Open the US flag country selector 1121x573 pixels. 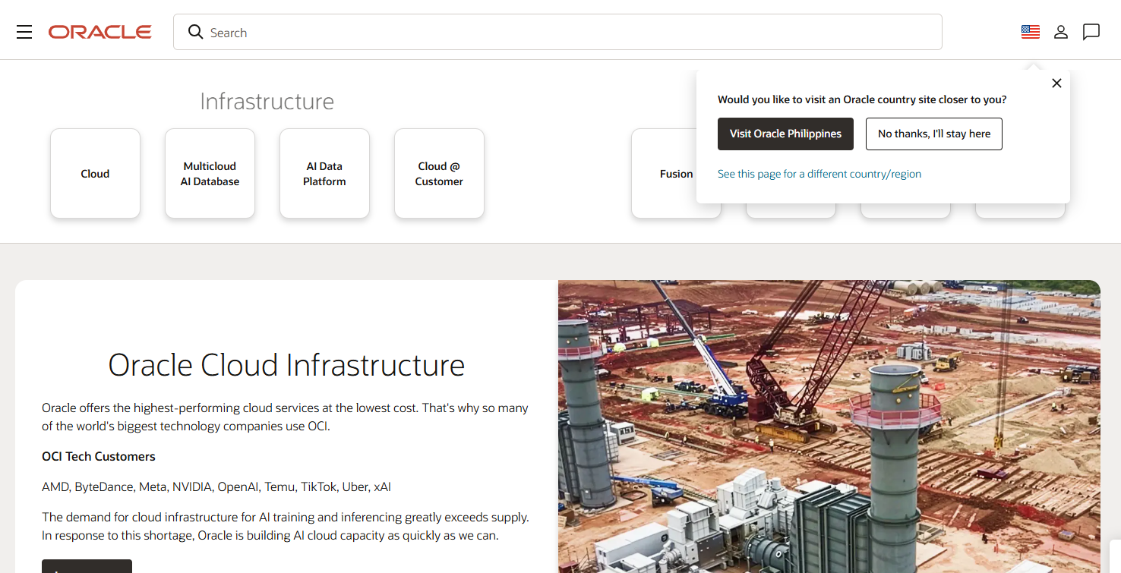pyautogui.click(x=1031, y=32)
